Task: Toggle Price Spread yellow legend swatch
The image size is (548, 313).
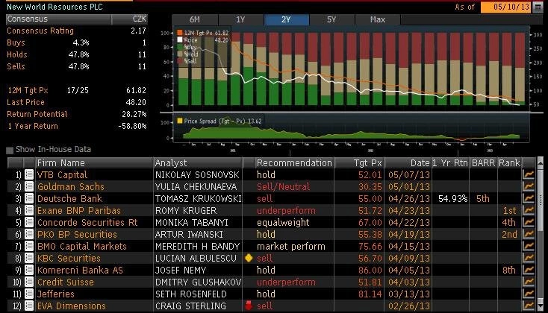Action: [180, 121]
